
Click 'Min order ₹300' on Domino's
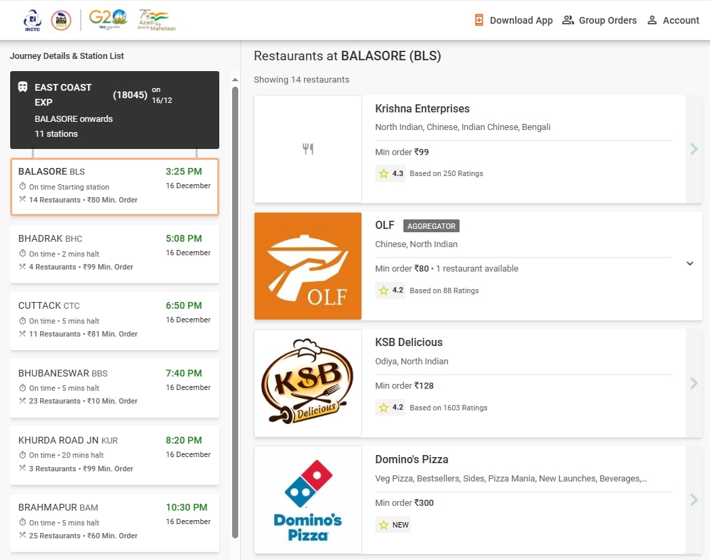pyautogui.click(x=404, y=502)
